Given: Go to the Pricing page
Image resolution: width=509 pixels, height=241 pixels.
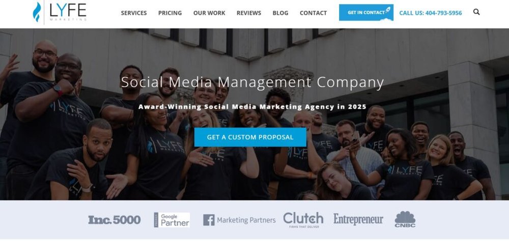Looking at the screenshot, I should 170,13.
